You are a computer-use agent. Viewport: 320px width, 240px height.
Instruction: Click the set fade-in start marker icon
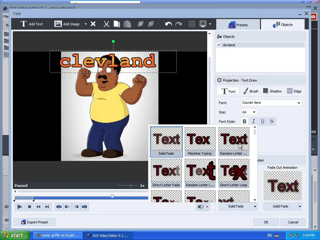pos(59,207)
